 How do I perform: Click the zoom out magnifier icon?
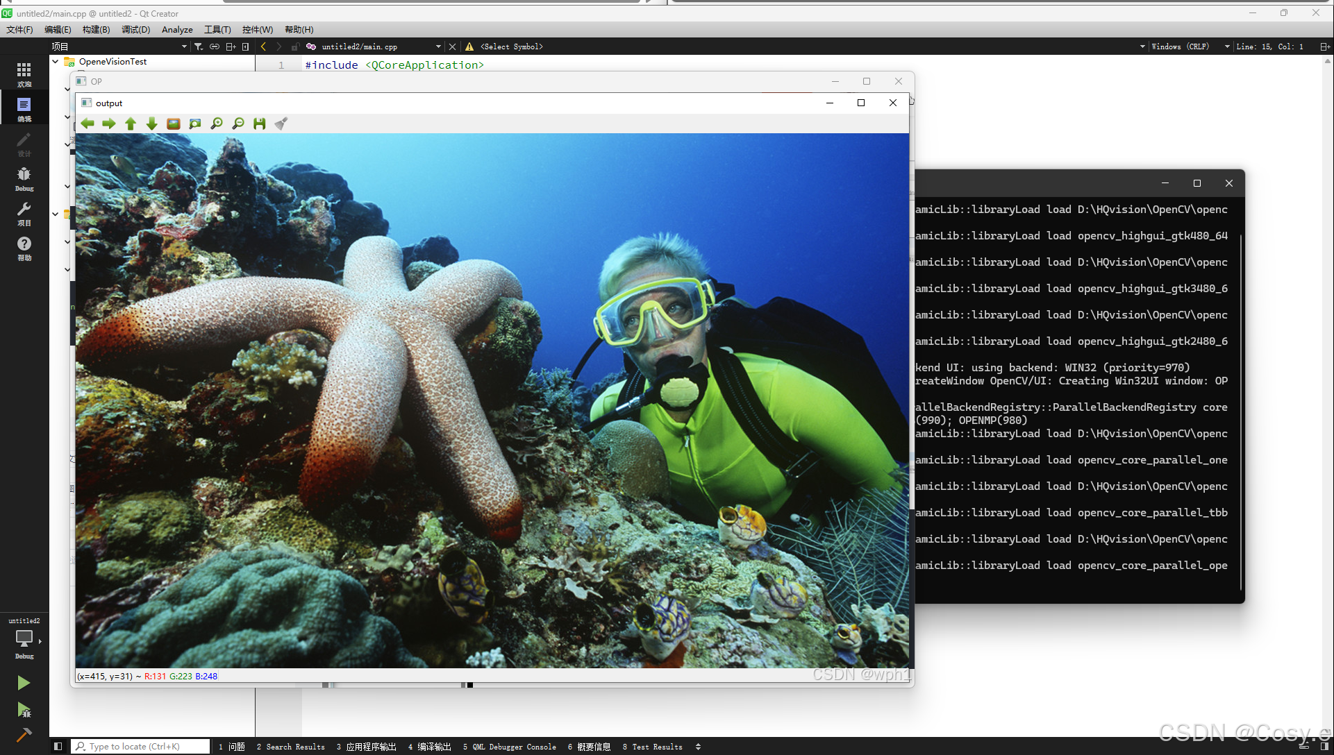238,124
